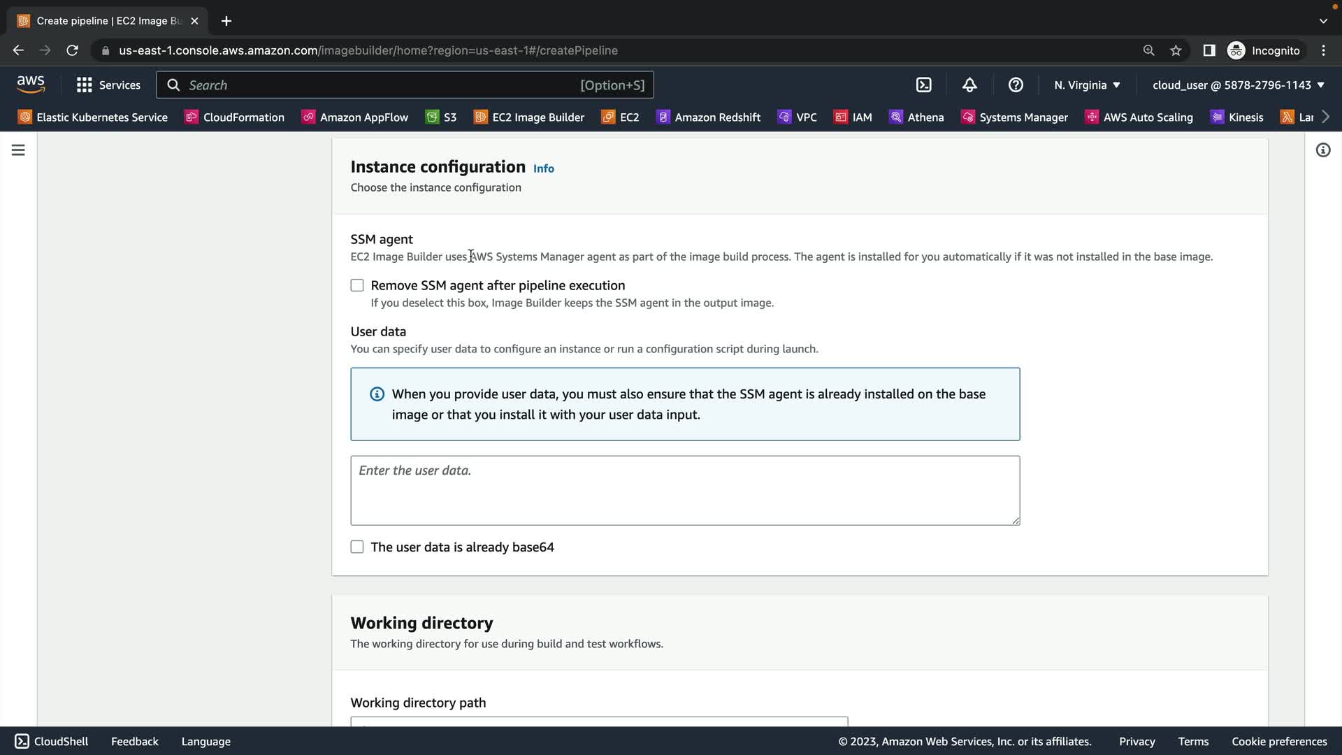This screenshot has height=755, width=1342.
Task: Open CloudShell icon in top navigation bar
Action: pos(923,85)
